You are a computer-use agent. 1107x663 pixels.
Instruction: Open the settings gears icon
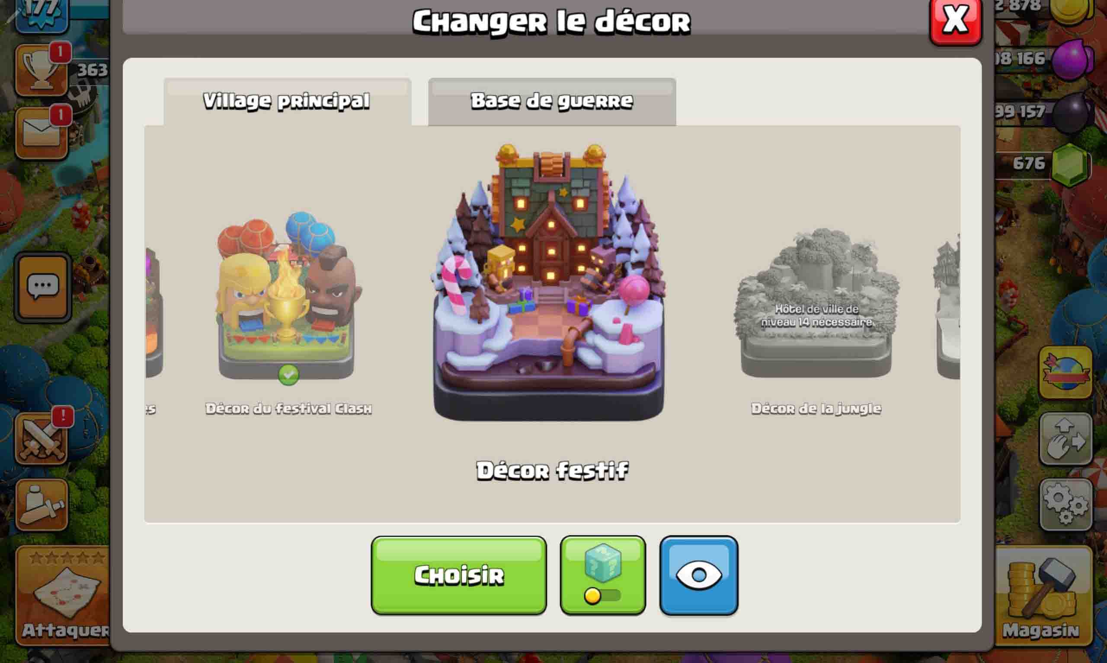coord(1066,504)
